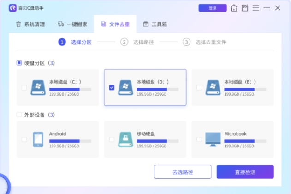291x194 pixels.
Task: Click the 本地磁盘 (C:) label
Action: [x=65, y=82]
